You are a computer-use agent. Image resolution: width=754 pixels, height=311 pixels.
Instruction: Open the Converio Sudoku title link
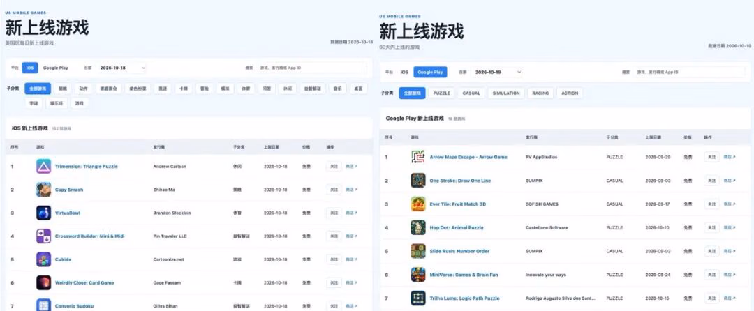[x=74, y=305]
